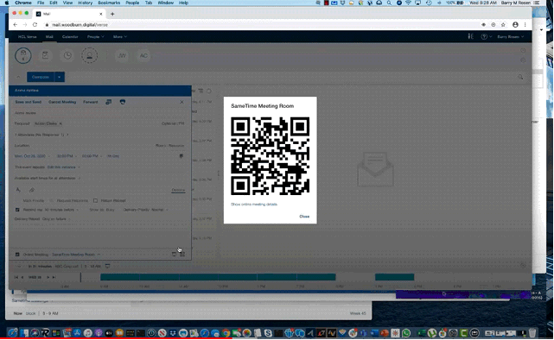Screen dimensions: 554x340
Task: Open the SameTime Meeting Room dropdown
Action: (x=76, y=255)
